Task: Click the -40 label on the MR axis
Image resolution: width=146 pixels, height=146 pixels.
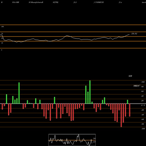Action: click(142, 115)
